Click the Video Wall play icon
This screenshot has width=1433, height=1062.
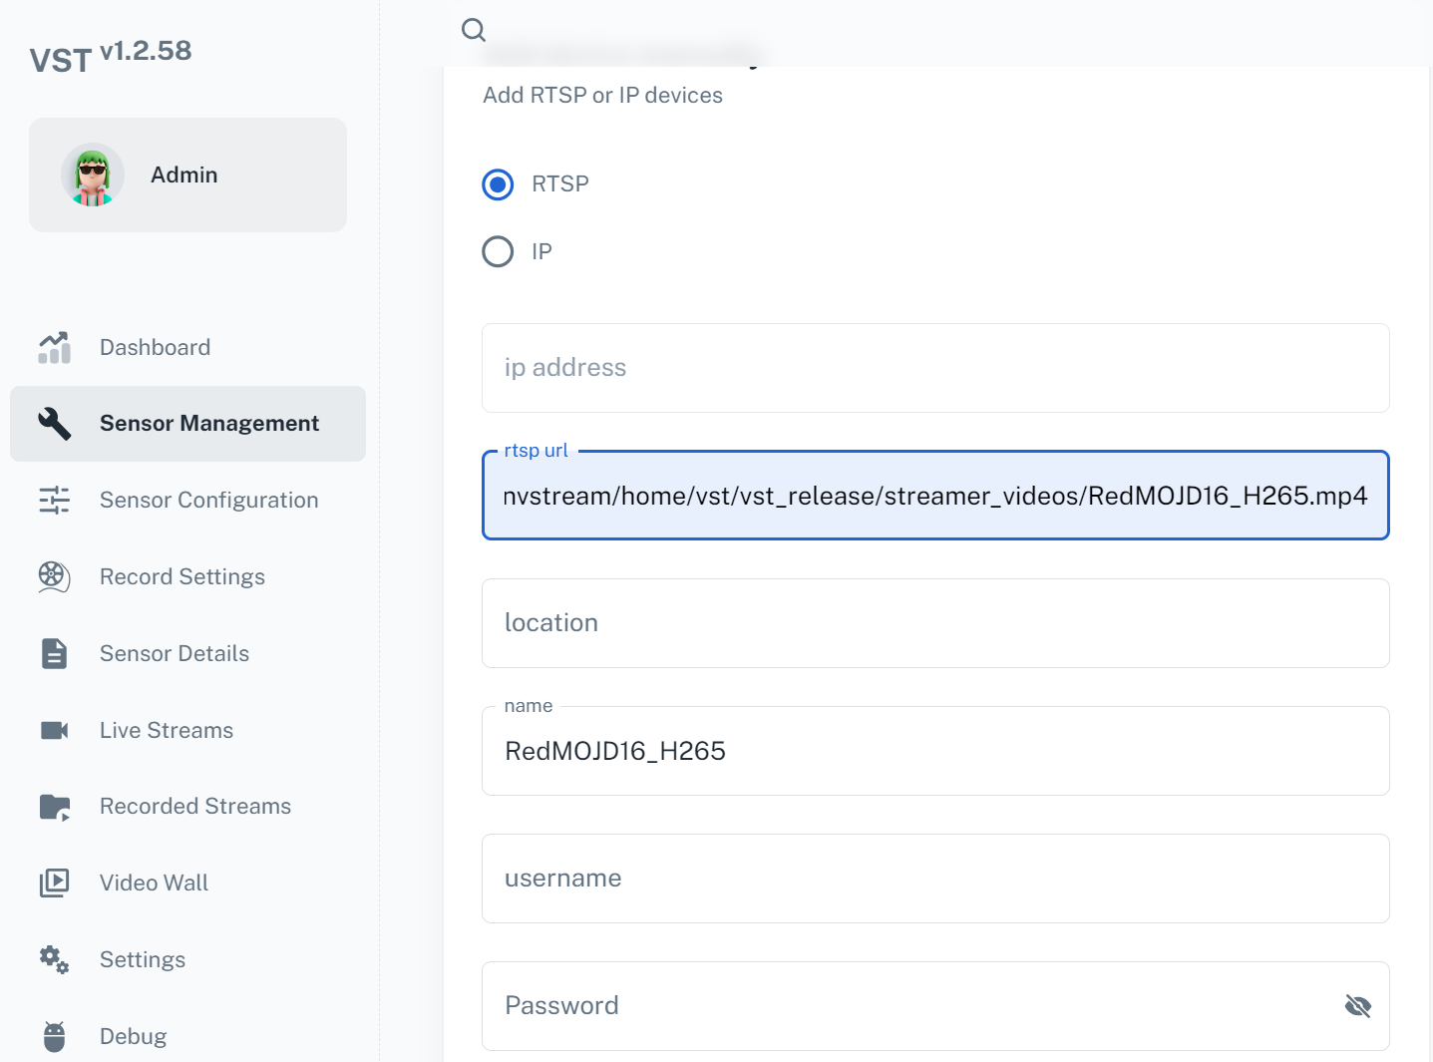(x=54, y=883)
